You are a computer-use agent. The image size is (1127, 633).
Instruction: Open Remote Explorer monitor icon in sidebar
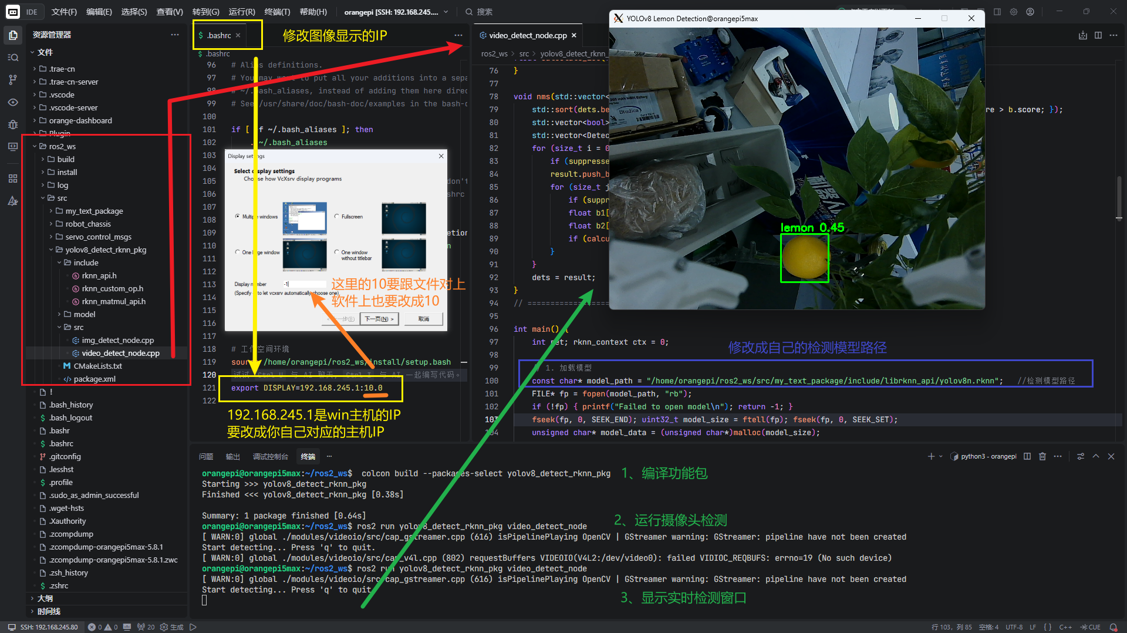click(13, 147)
